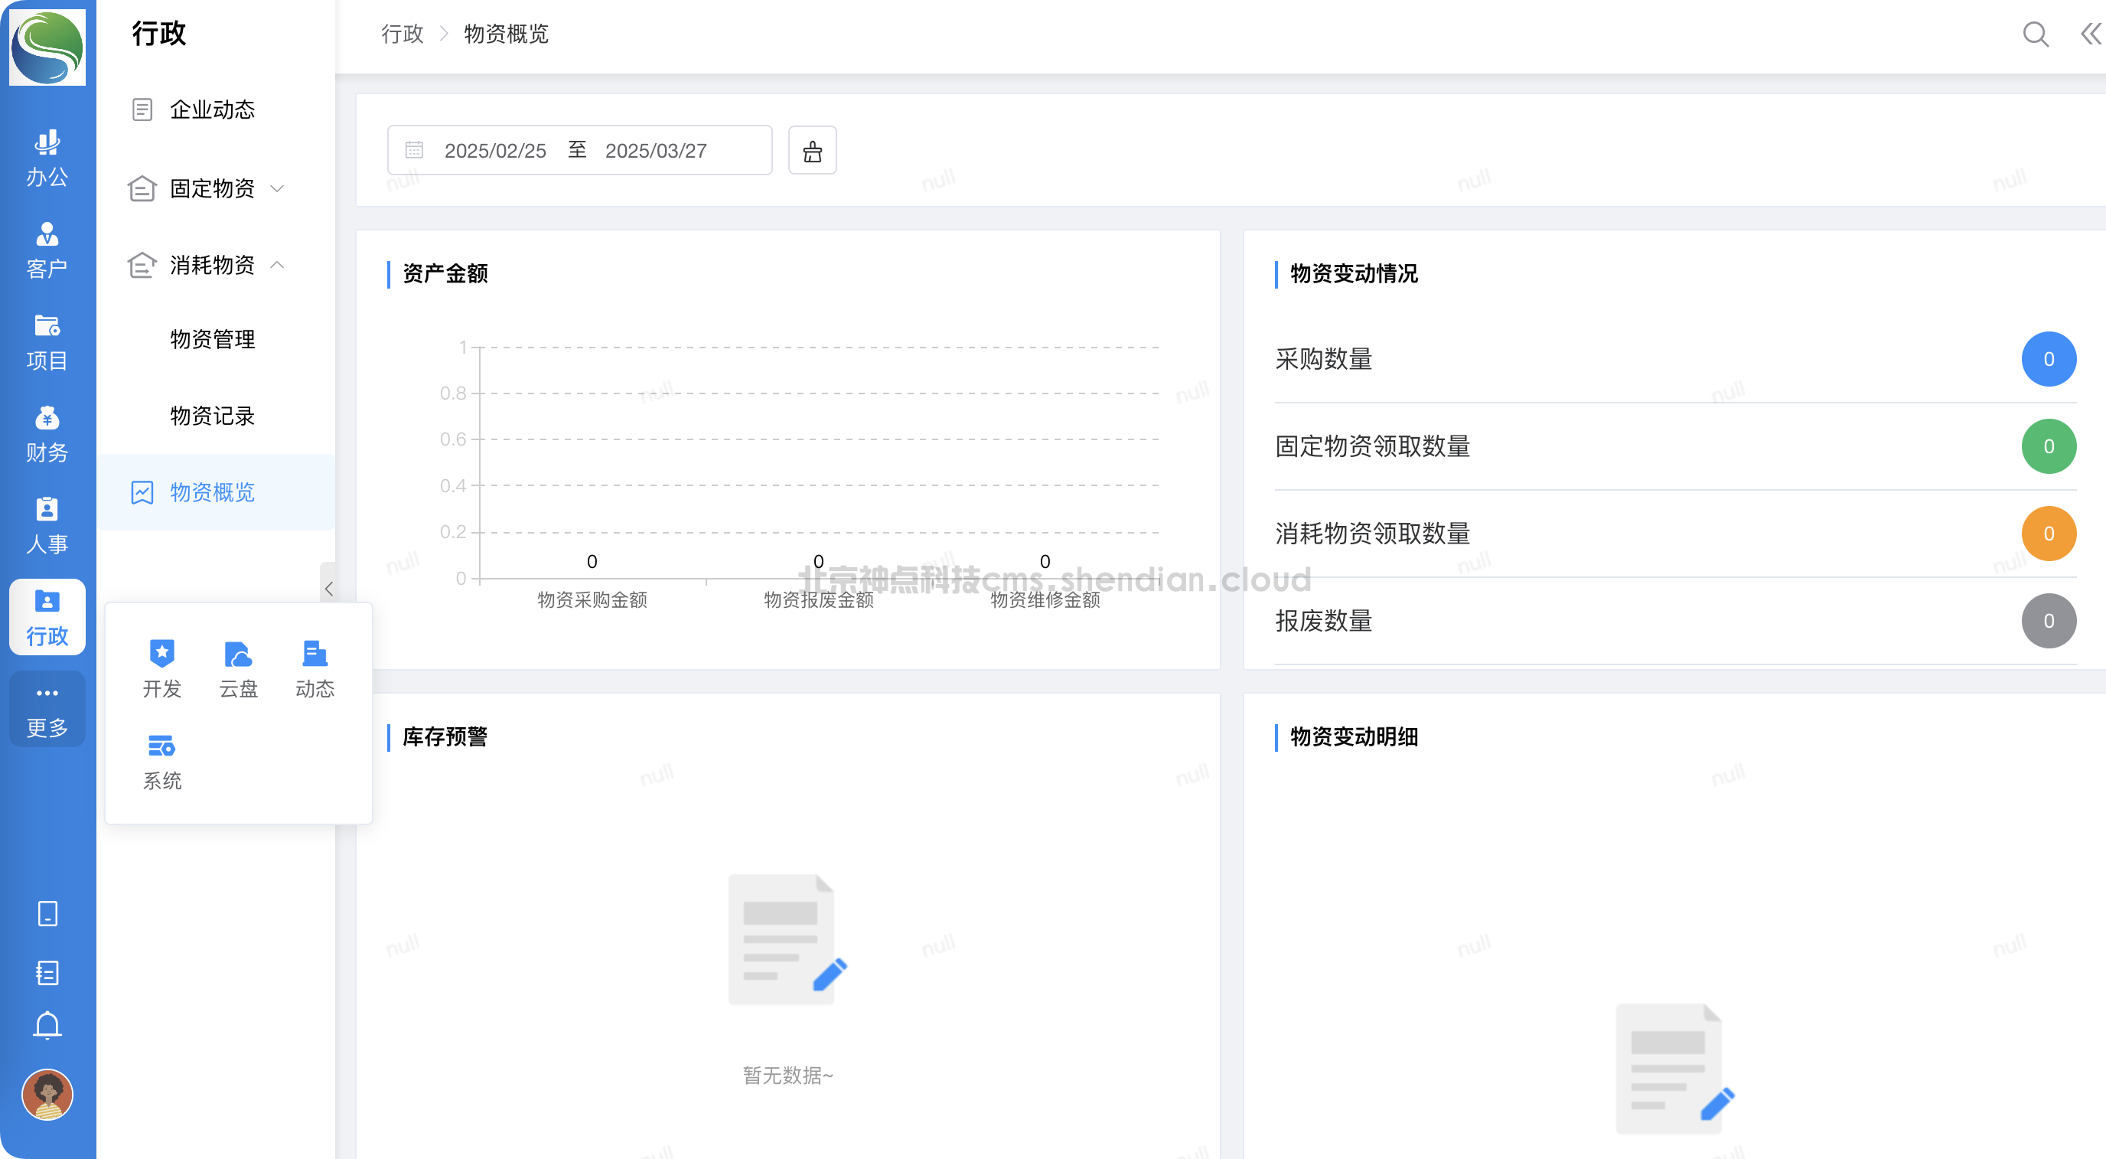Click the start date 2025/02/25 field

pos(494,151)
